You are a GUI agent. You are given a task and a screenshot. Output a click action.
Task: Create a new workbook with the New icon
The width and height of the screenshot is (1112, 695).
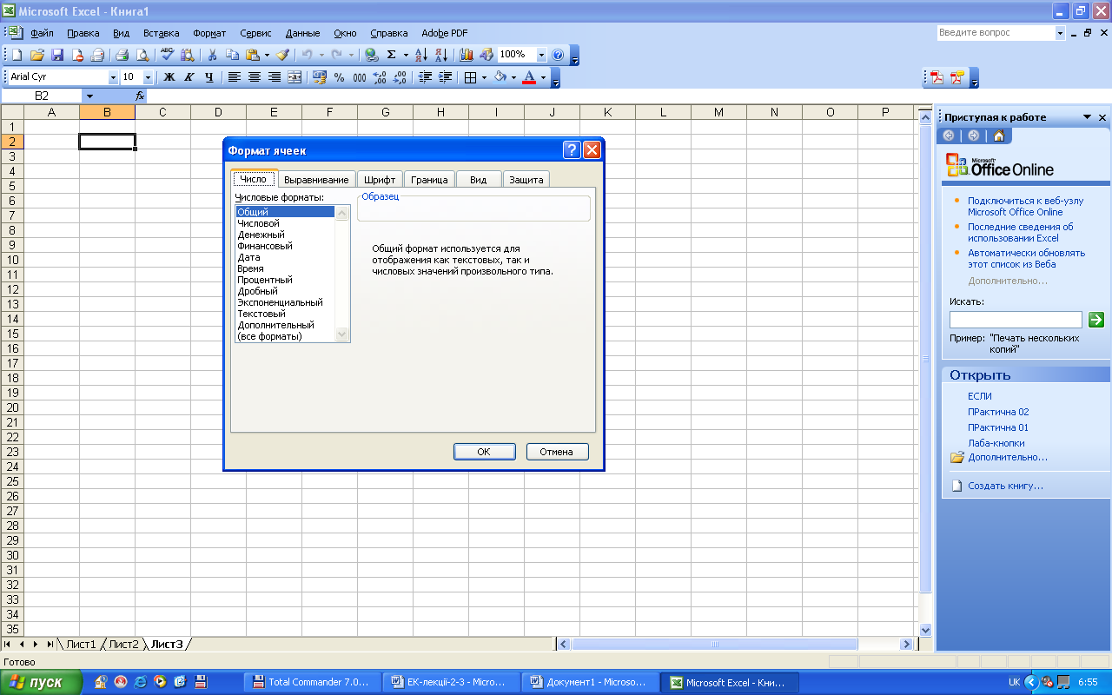(17, 55)
